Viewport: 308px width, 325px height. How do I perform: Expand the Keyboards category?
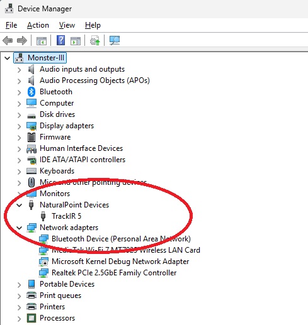[20, 172]
